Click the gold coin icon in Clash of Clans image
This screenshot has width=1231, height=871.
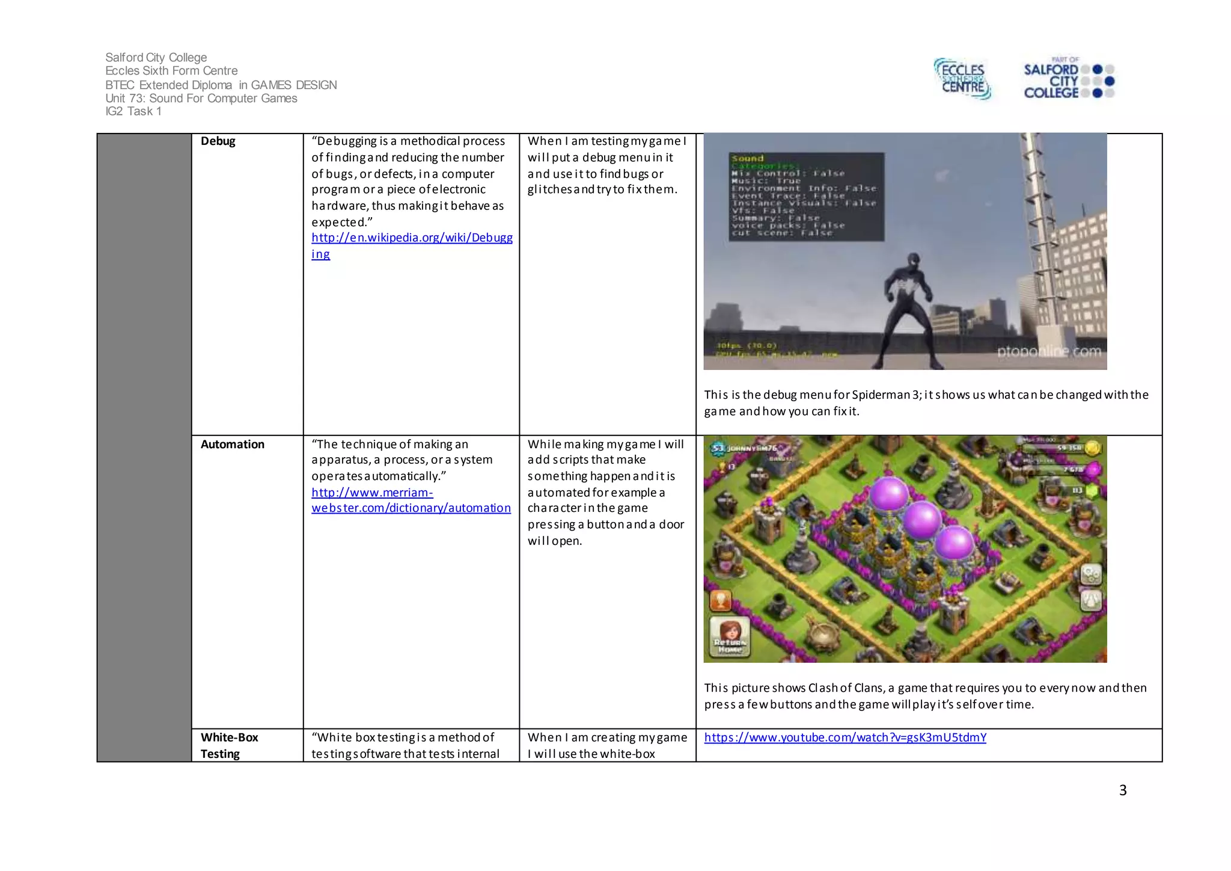[1093, 448]
